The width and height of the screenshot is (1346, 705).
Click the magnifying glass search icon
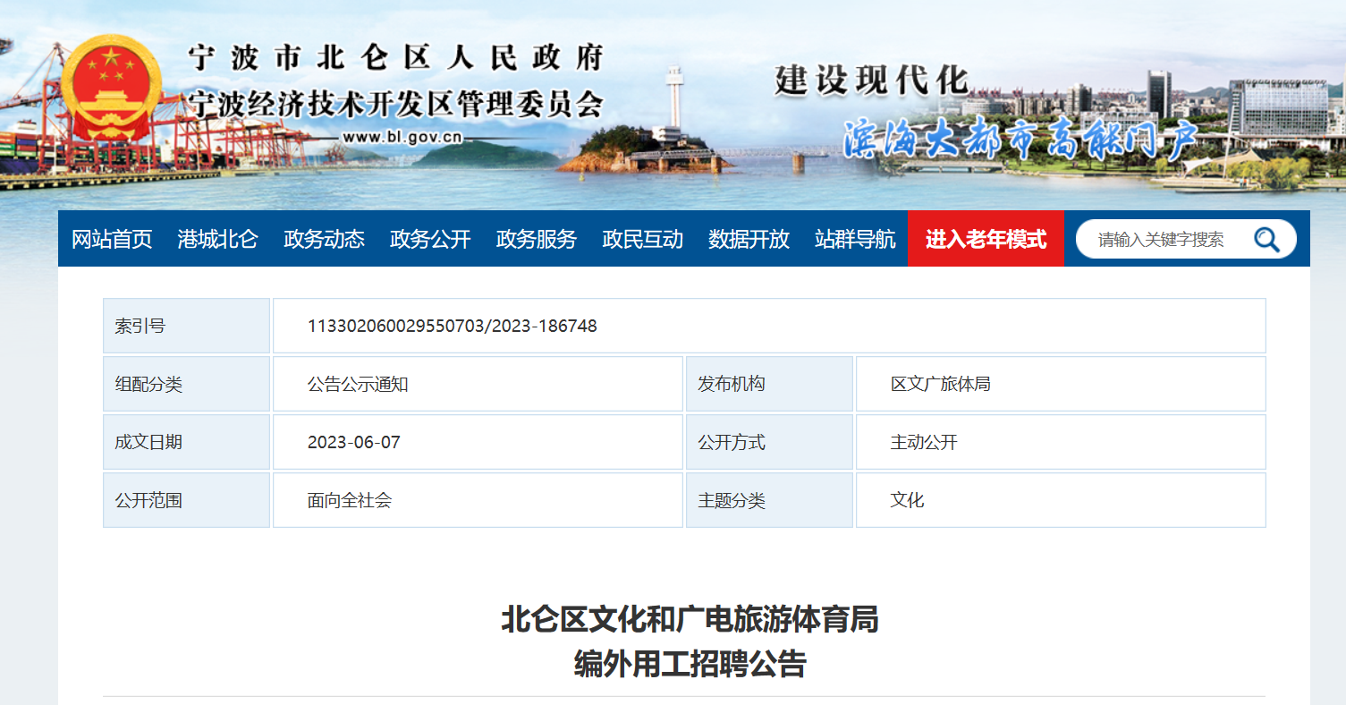[x=1266, y=239]
